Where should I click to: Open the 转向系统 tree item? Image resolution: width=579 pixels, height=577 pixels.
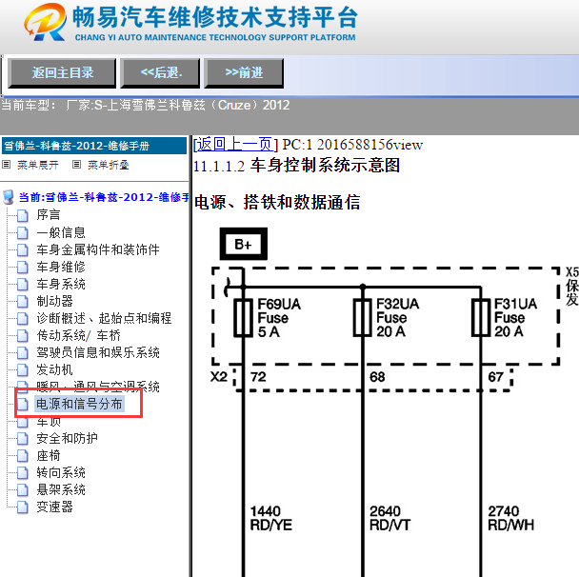click(61, 472)
